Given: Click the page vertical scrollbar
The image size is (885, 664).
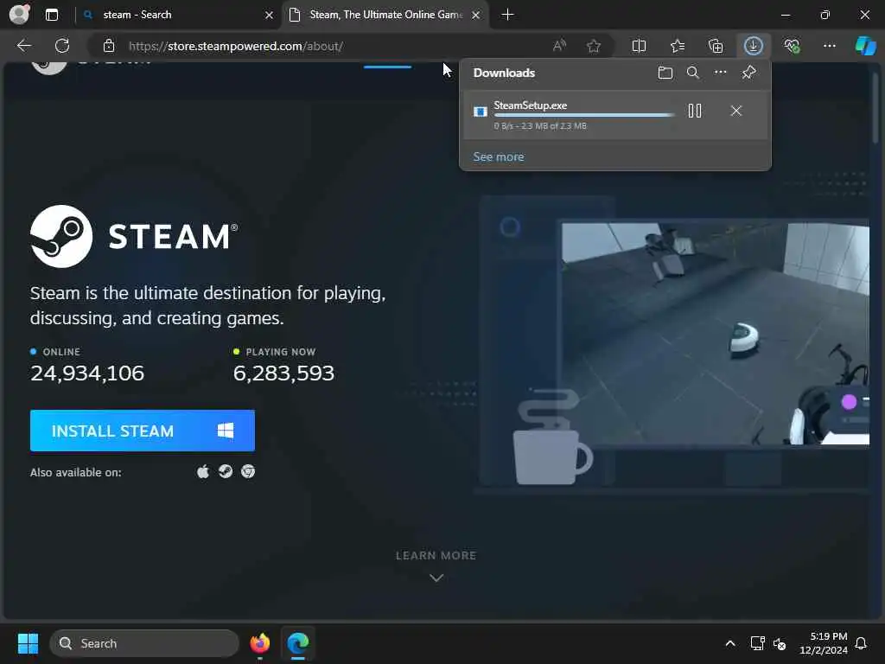Looking at the screenshot, I should [875, 107].
